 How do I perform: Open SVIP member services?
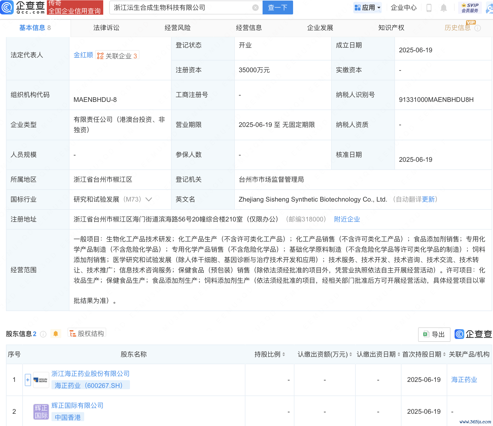tap(470, 8)
